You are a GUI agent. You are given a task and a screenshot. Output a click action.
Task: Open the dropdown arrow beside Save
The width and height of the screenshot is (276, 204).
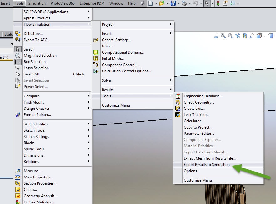coord(178,3)
